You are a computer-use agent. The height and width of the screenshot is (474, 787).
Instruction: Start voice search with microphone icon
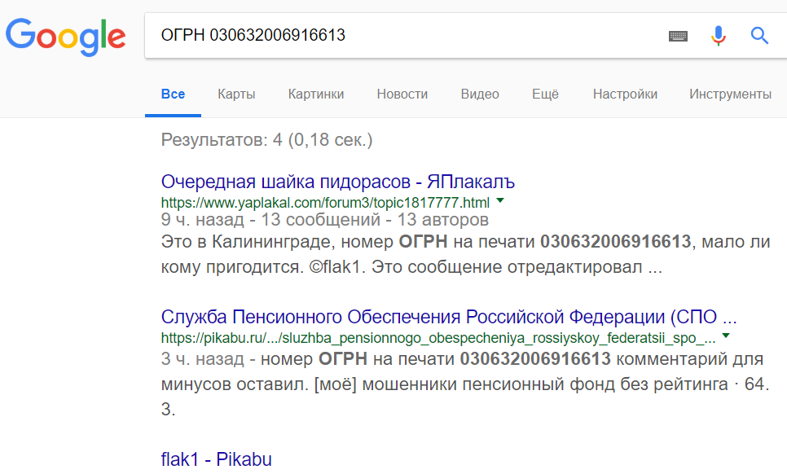719,36
